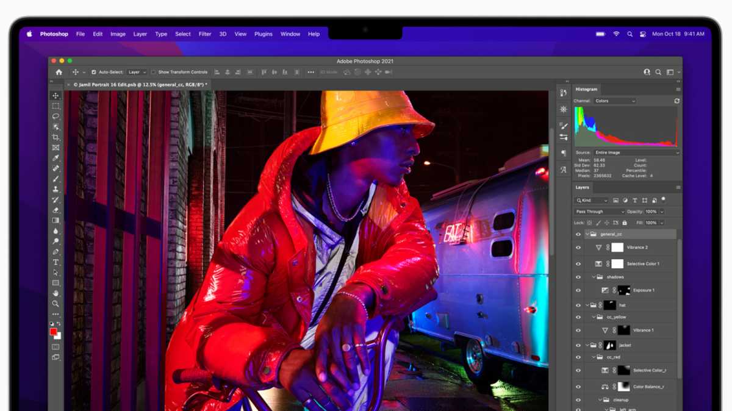Select the Brush tool
This screenshot has width=732, height=411.
click(56, 179)
